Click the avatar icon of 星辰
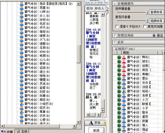 124,117
